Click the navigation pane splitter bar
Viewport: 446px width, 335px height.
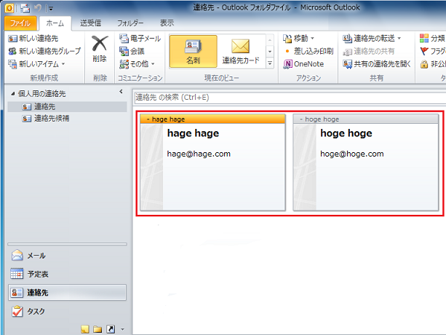67,244
